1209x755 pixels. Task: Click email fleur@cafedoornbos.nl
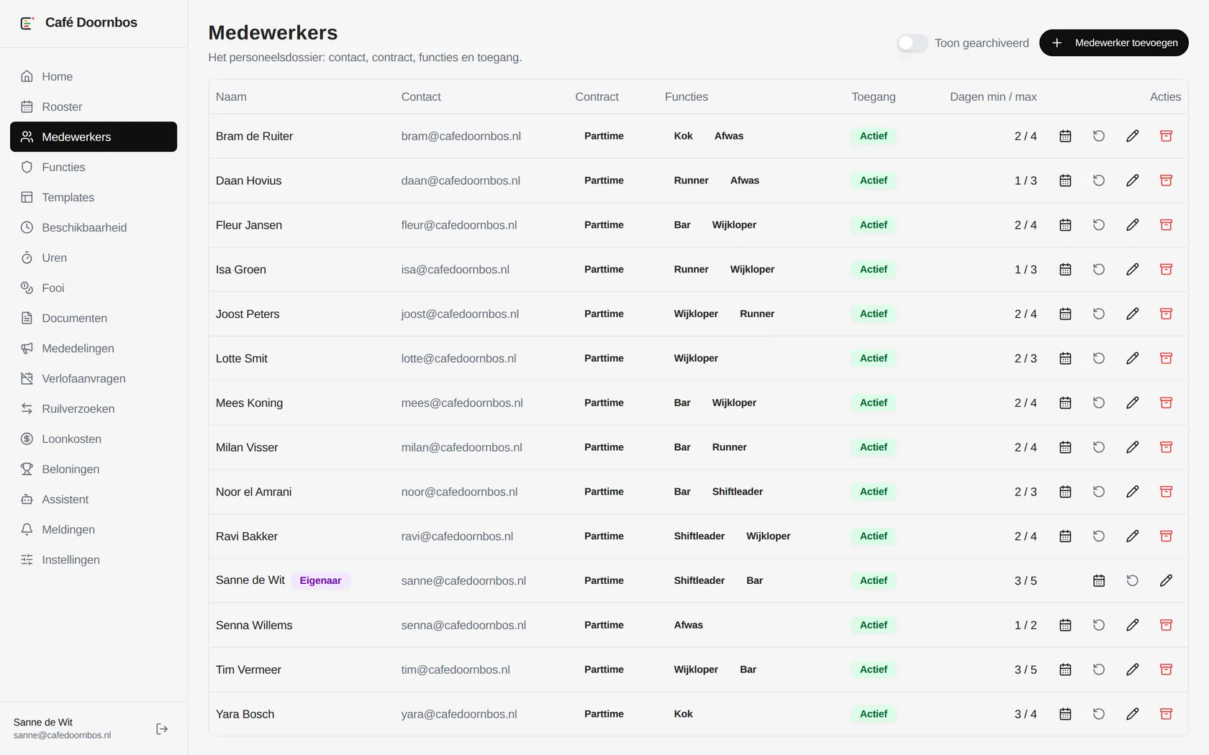[459, 225]
